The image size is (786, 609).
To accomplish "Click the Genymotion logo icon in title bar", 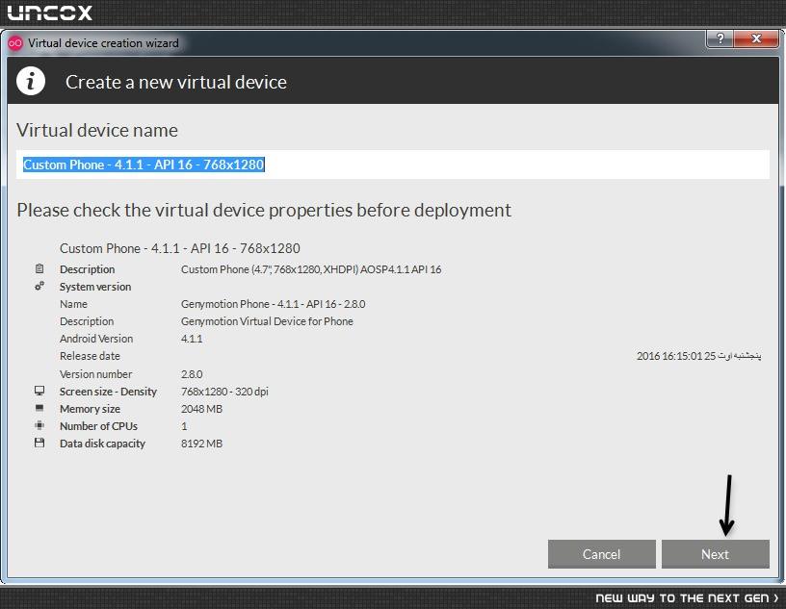I will pyautogui.click(x=15, y=43).
